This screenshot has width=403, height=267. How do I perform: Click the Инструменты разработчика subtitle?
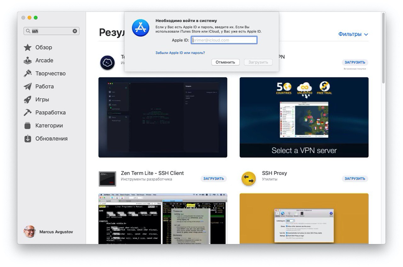146,179
